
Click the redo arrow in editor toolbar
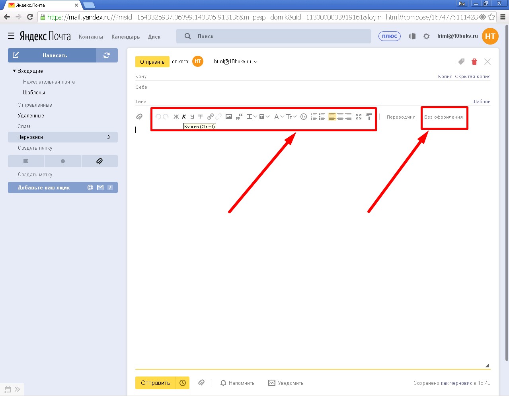click(x=166, y=117)
